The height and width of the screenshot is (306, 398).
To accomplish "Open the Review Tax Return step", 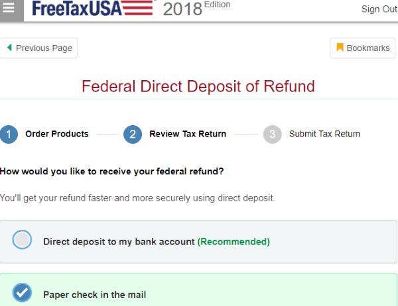I will [x=187, y=134].
